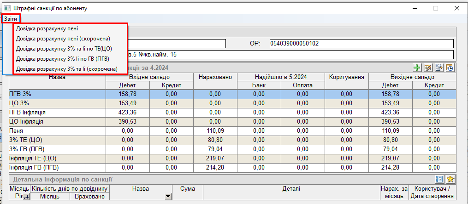This screenshot has width=468, height=204.
Task: Select the 'ЦО Інфляція' table row
Action: (57, 122)
